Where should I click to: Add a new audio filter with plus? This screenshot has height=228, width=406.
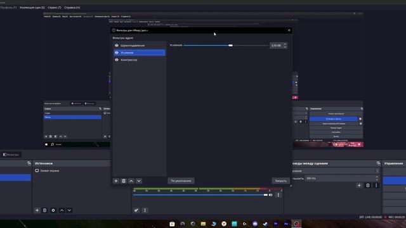[116, 181]
